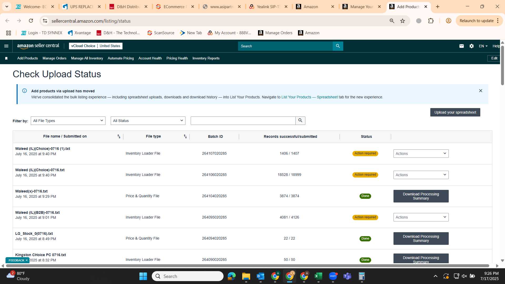Click Upload your spreadsheet button
This screenshot has width=505, height=284.
(455, 112)
